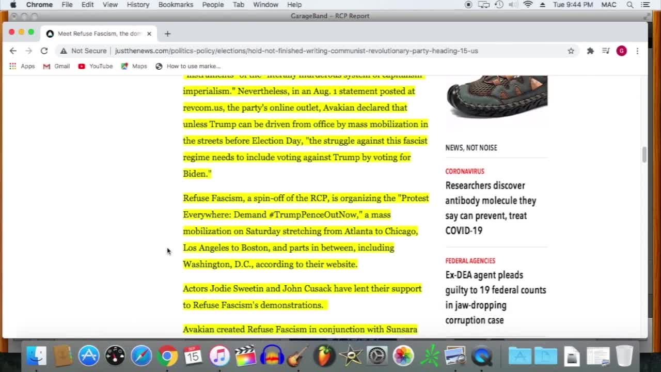Open the volume control in menu bar
The width and height of the screenshot is (661, 372).
[x=513, y=5]
